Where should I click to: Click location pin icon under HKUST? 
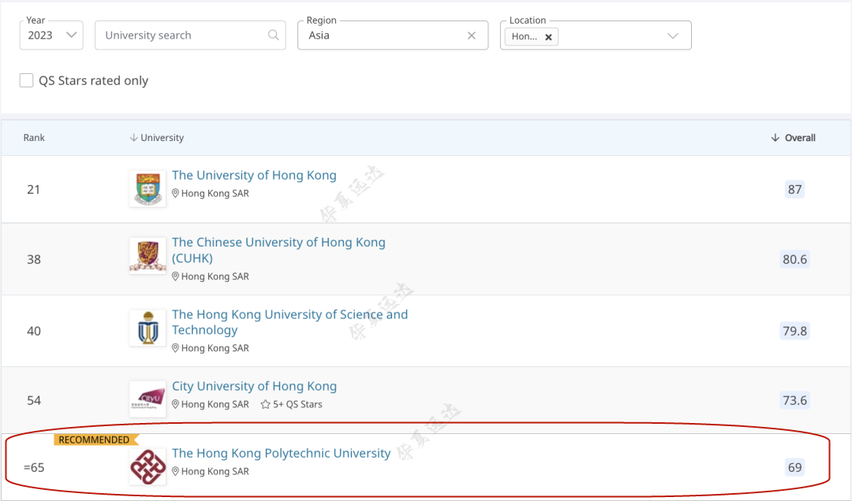175,348
